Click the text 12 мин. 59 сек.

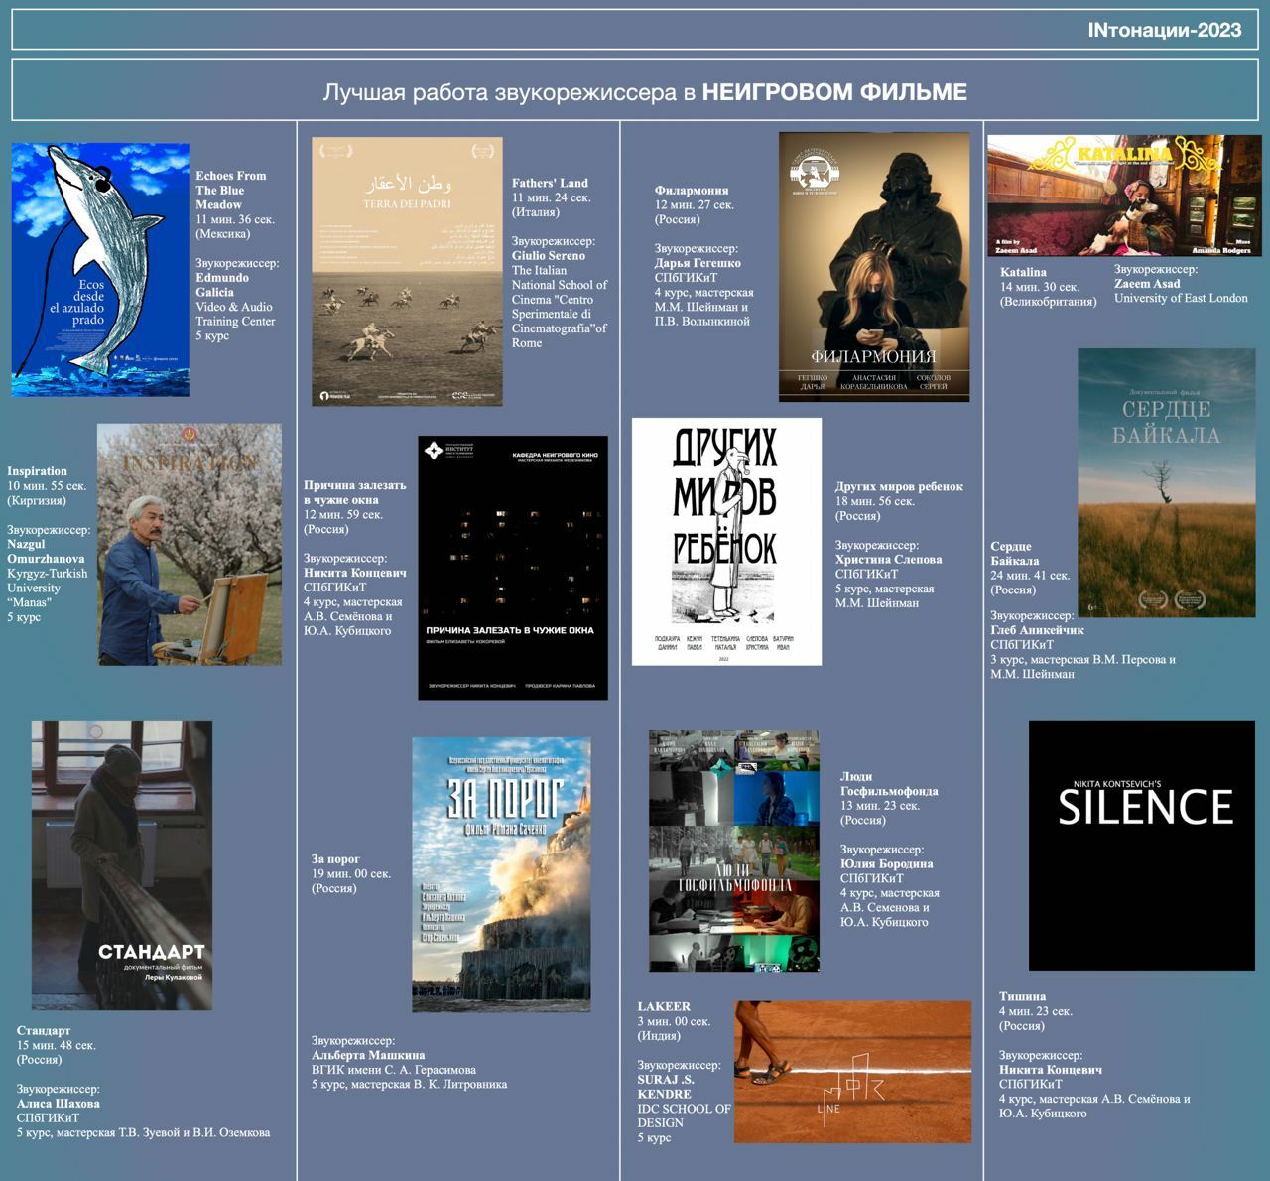pyautogui.click(x=343, y=515)
